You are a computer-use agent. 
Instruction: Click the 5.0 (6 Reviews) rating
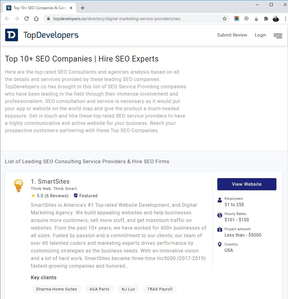coord(53,196)
